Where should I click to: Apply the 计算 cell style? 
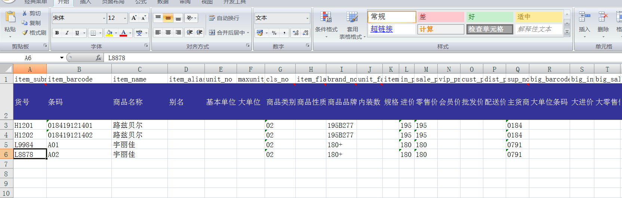441,29
